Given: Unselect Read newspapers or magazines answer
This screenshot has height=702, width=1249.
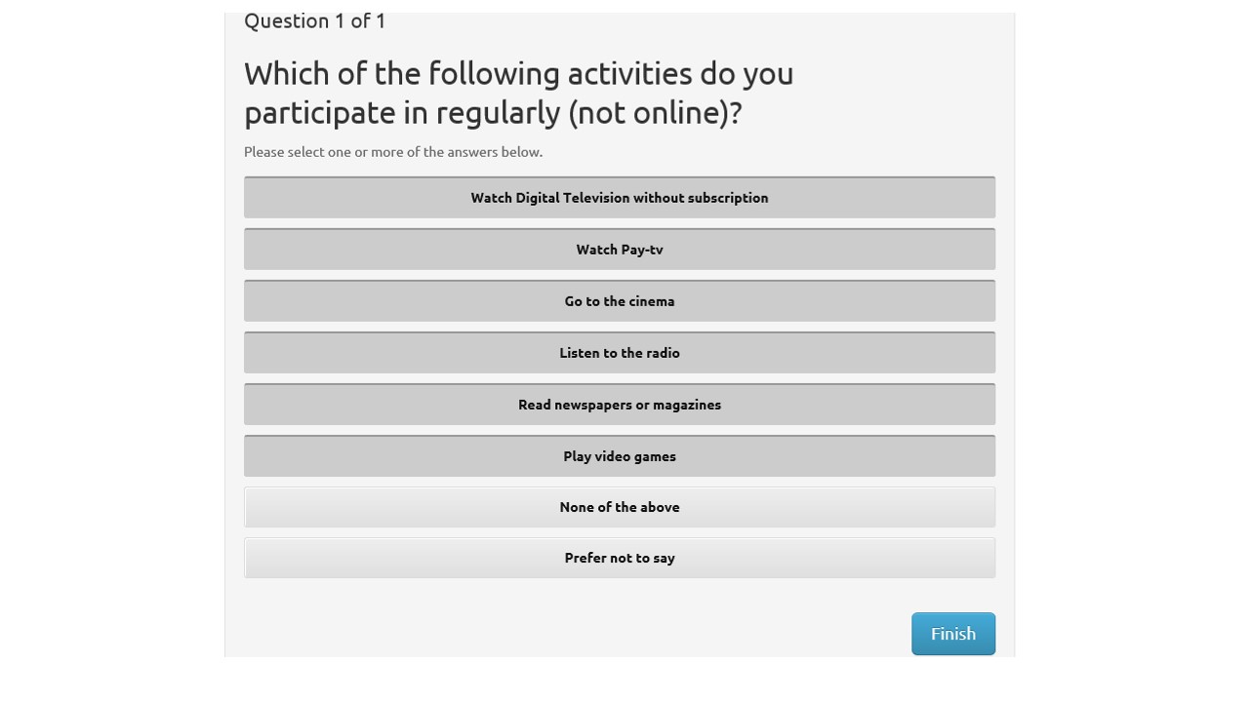Looking at the screenshot, I should (x=619, y=405).
